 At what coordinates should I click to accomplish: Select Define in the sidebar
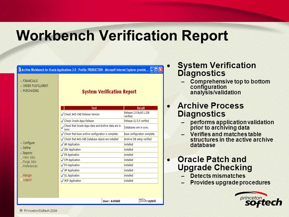tap(27, 148)
